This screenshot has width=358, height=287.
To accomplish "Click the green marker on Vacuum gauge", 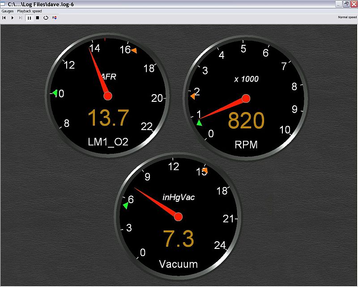I will 126,205.
